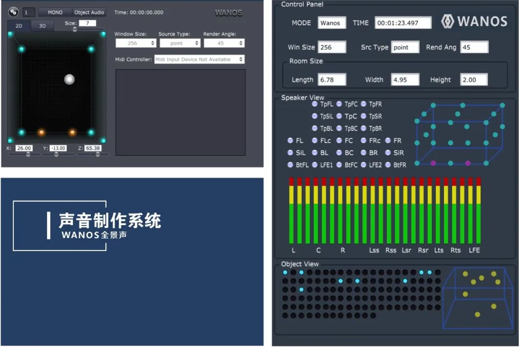Click the Y coordinate field -13.00
The image size is (519, 347).
[58, 148]
